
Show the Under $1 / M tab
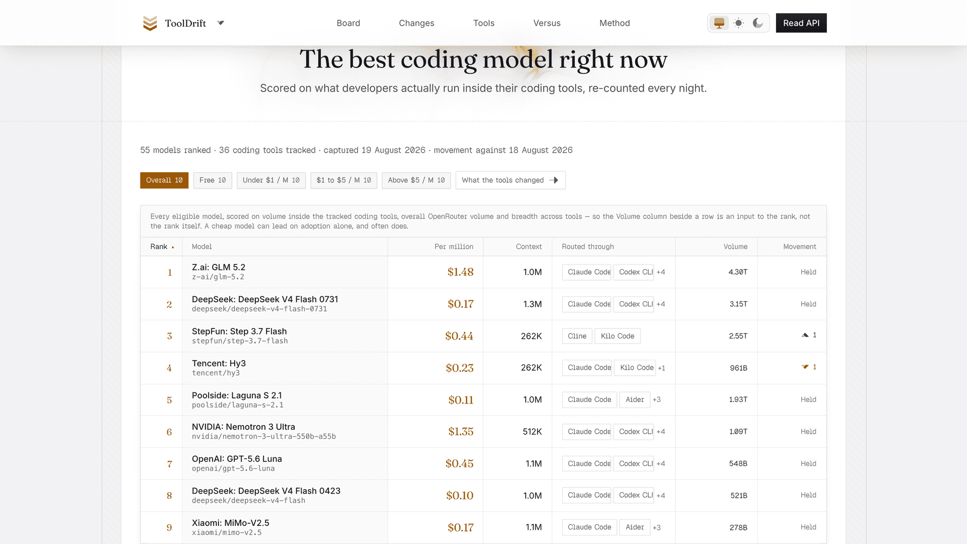[x=271, y=180]
